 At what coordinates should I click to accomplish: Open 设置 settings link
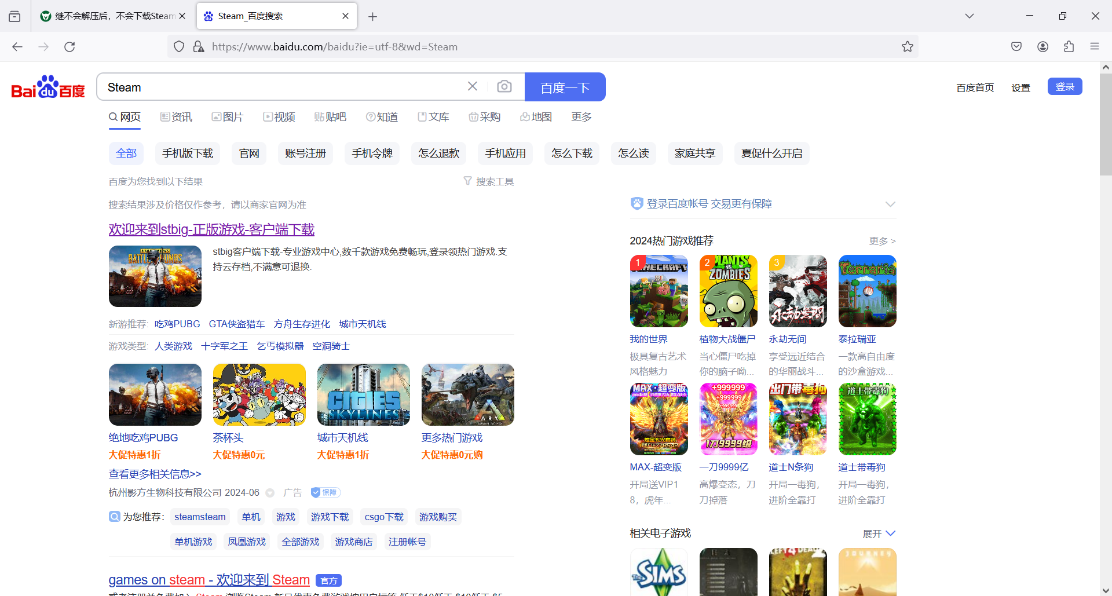coord(1021,87)
